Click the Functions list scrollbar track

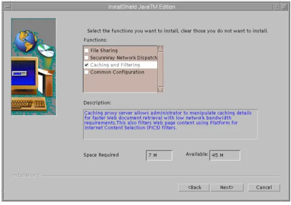click(x=160, y=69)
